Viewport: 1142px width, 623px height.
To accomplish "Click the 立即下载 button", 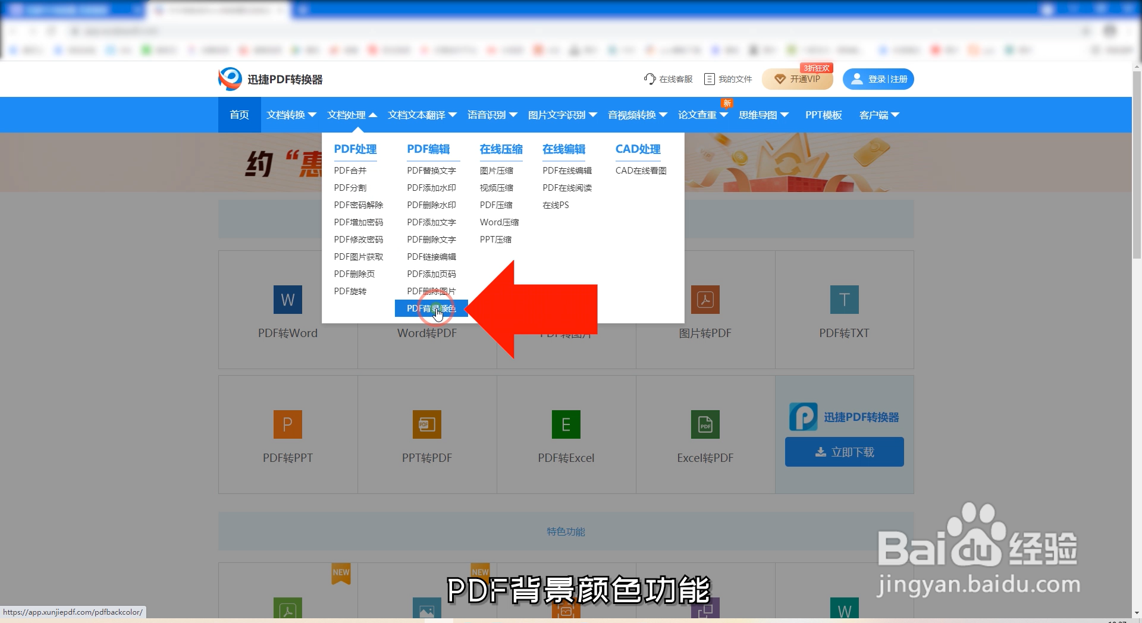I will coord(845,452).
